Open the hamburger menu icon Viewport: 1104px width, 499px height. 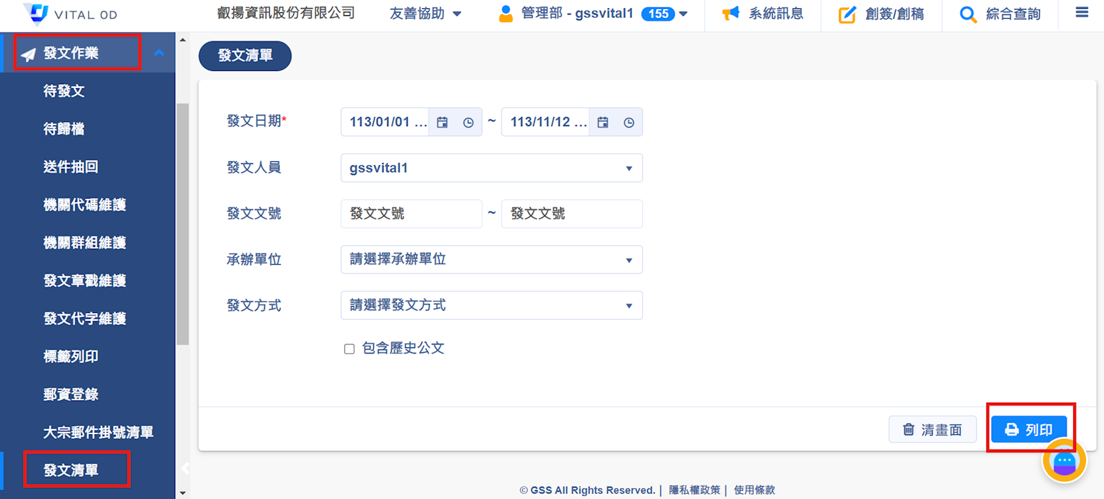[1082, 13]
